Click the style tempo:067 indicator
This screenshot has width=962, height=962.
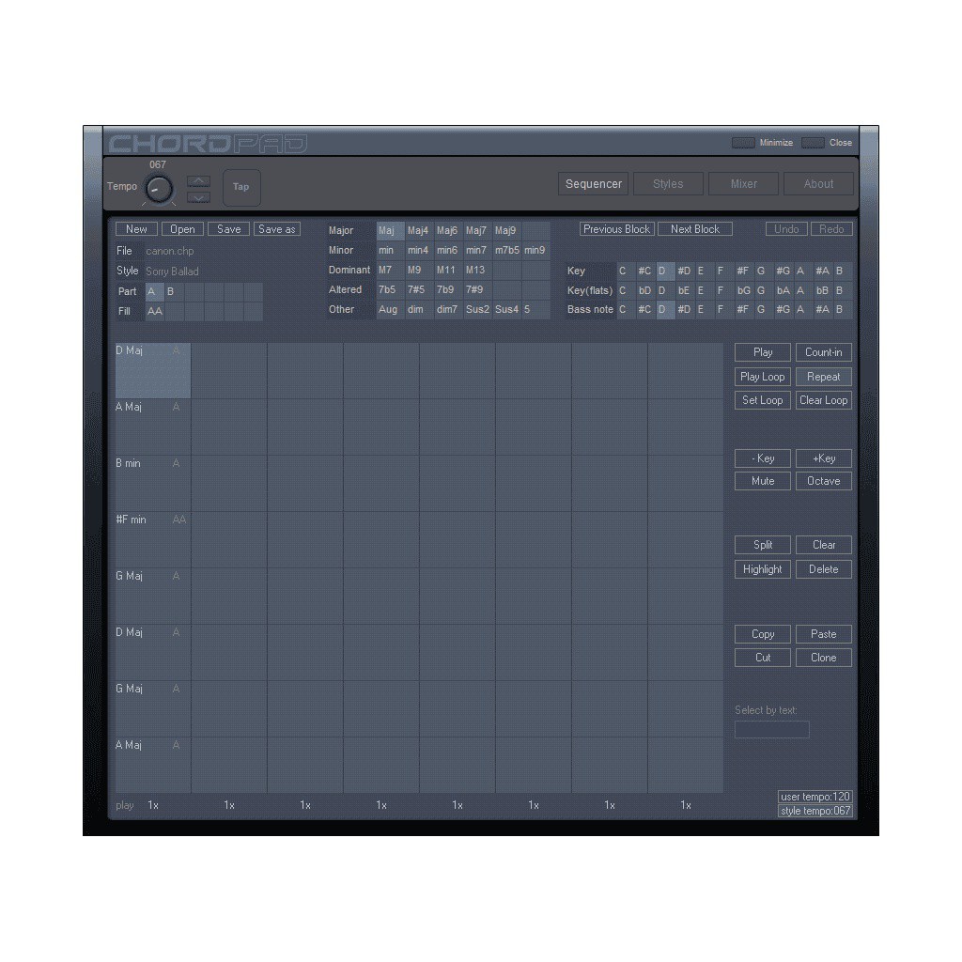point(815,811)
